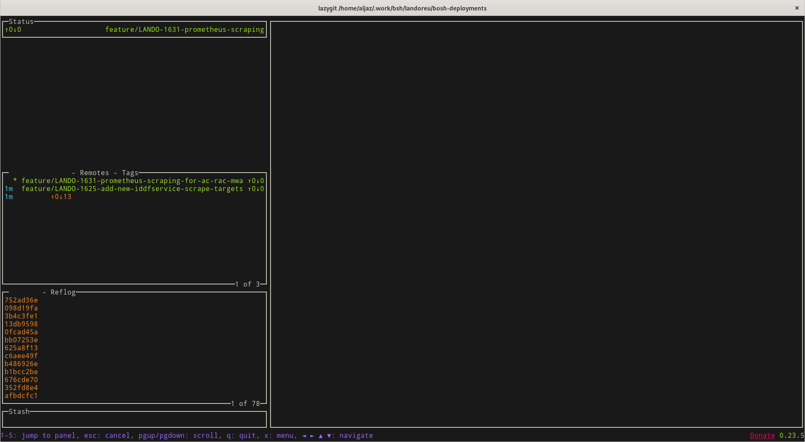
Task: Open the Remotes tab
Action: point(94,173)
